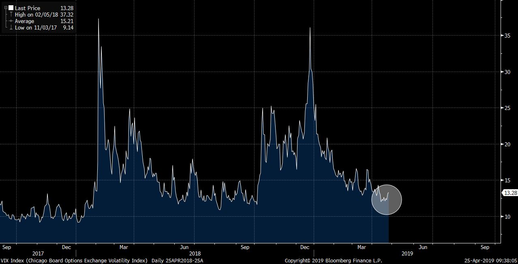
Task: Click the 13.28 last price axis tag
Action: [510, 193]
